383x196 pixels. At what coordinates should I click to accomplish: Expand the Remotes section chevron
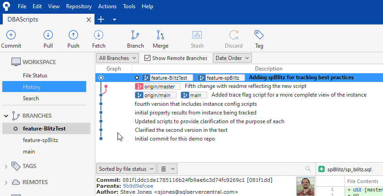pyautogui.click(x=6, y=182)
